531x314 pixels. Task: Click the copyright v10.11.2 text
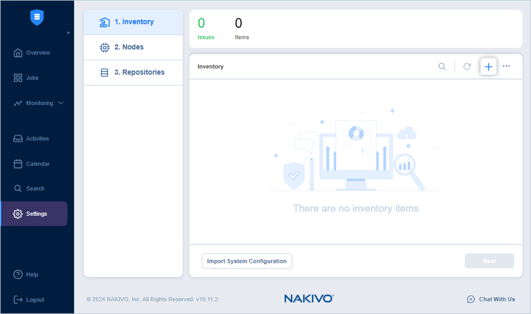coord(153,299)
